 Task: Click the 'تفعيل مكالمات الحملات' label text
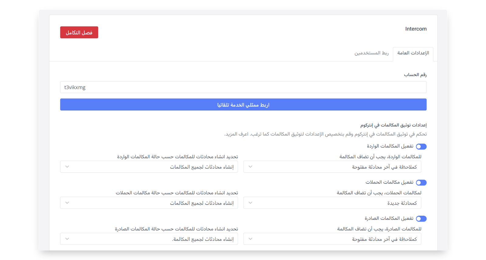click(389, 182)
